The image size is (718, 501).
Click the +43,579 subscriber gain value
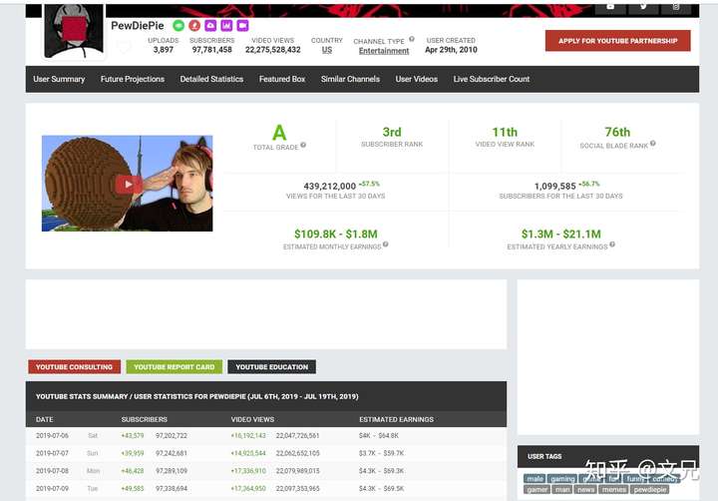(133, 436)
